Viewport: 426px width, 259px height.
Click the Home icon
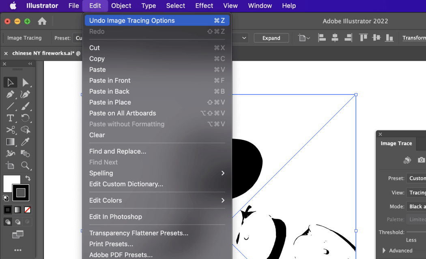point(42,21)
